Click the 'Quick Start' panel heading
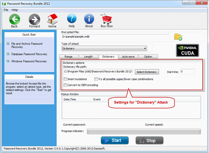209x153 pixels. [29, 34]
